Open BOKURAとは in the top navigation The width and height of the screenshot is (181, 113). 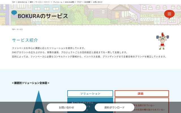(x=22, y=2)
